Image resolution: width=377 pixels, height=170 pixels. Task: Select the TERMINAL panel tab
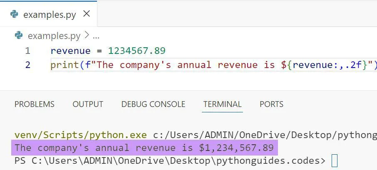[x=222, y=104]
